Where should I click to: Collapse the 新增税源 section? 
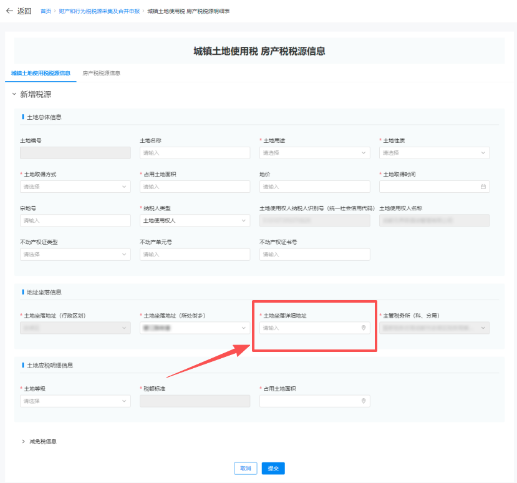click(14, 95)
